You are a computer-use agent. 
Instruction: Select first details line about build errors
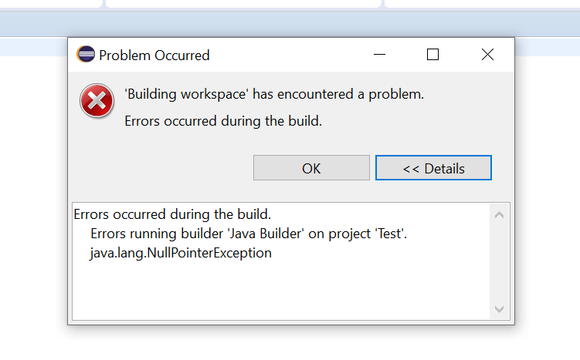tap(172, 214)
